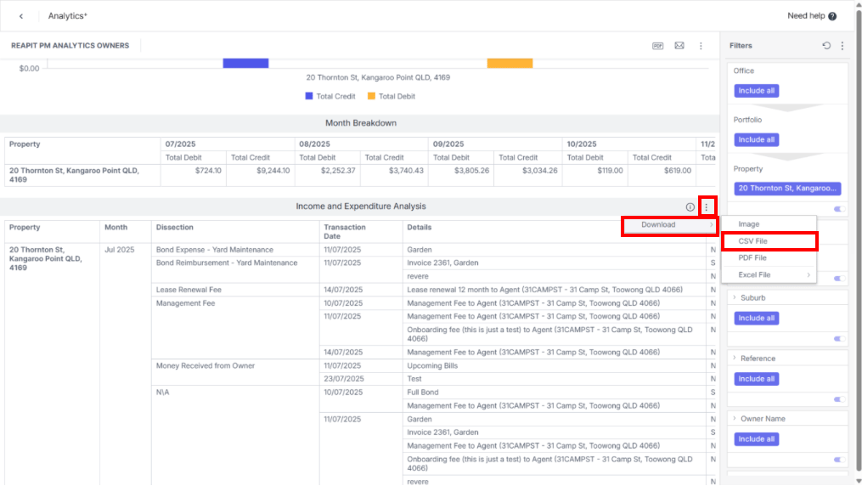
Task: Open Filters panel three-dot menu
Action: point(842,46)
